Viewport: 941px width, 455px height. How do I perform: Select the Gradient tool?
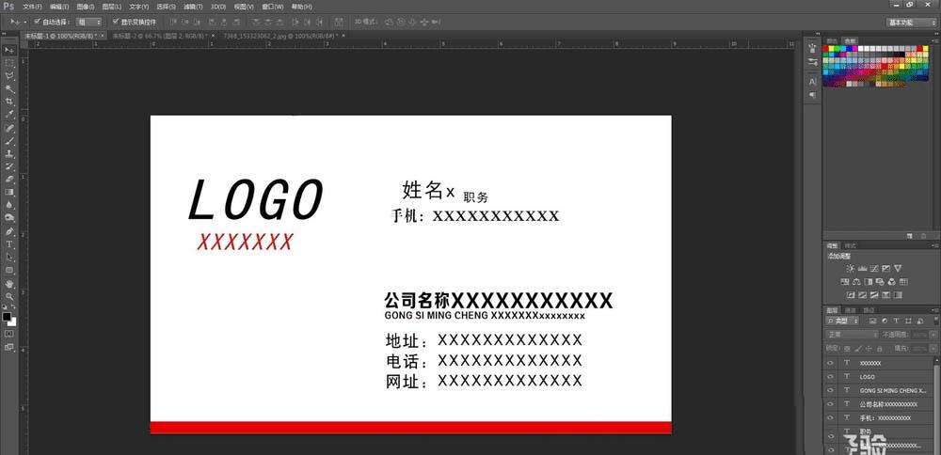pos(9,192)
